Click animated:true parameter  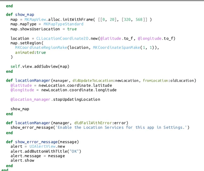(x=31, y=52)
